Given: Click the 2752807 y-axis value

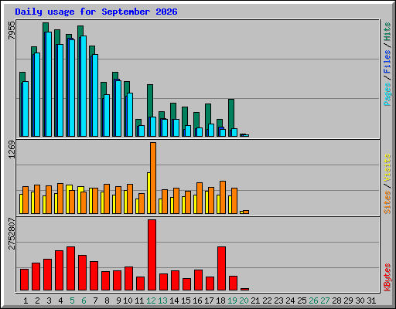Looking at the screenshot, I should 12,234.
